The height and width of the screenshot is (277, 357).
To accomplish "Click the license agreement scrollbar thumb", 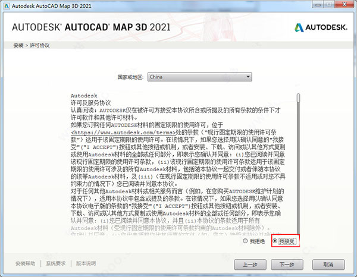I will tap(299, 98).
